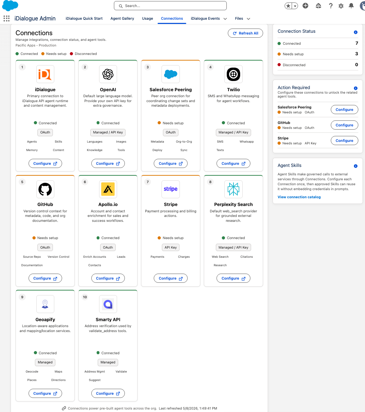Image resolution: width=365 pixels, height=412 pixels.
Task: Click the OpenAI logo icon
Action: pyautogui.click(x=108, y=74)
